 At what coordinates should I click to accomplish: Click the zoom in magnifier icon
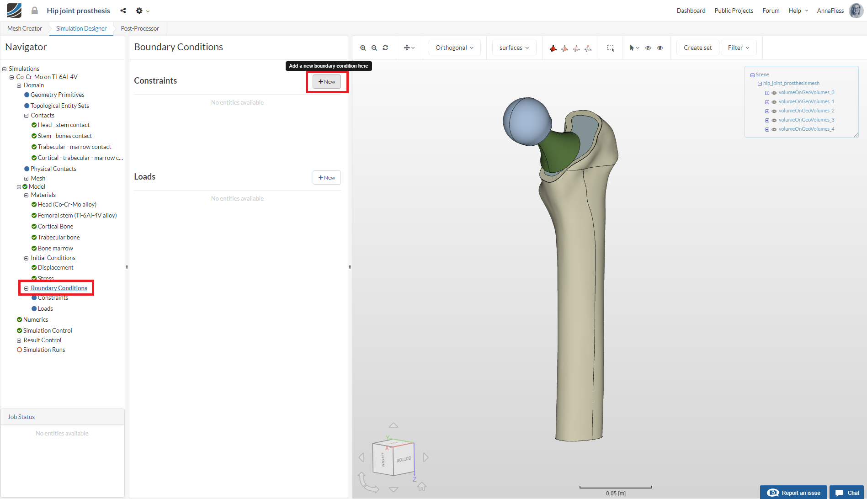363,48
